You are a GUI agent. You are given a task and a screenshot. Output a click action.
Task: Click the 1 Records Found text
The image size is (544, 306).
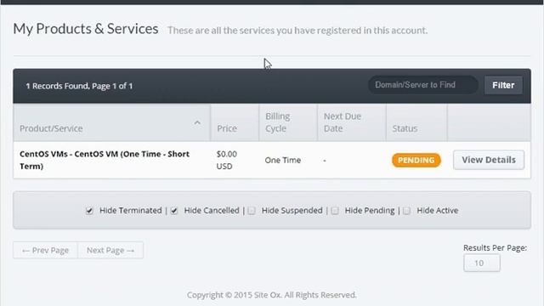point(79,86)
